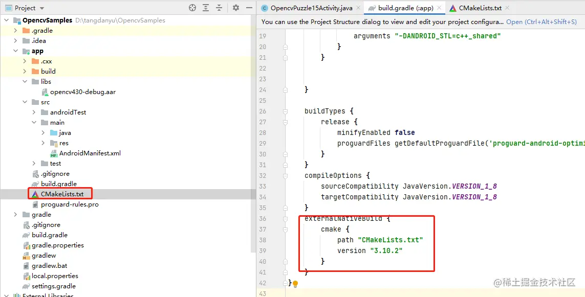
Task: Click the Select Opened File target icon
Action: pyautogui.click(x=192, y=8)
